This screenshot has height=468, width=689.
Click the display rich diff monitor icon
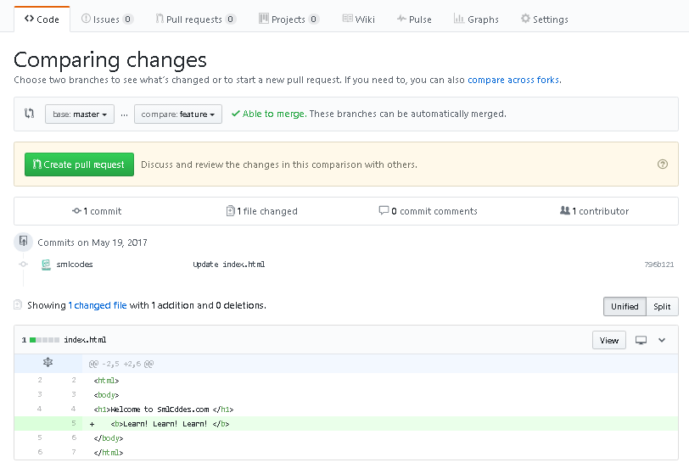pyautogui.click(x=641, y=340)
